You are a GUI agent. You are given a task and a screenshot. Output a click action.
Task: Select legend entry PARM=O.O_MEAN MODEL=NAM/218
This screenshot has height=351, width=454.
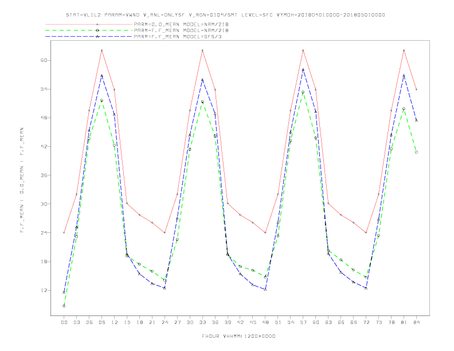[181, 24]
